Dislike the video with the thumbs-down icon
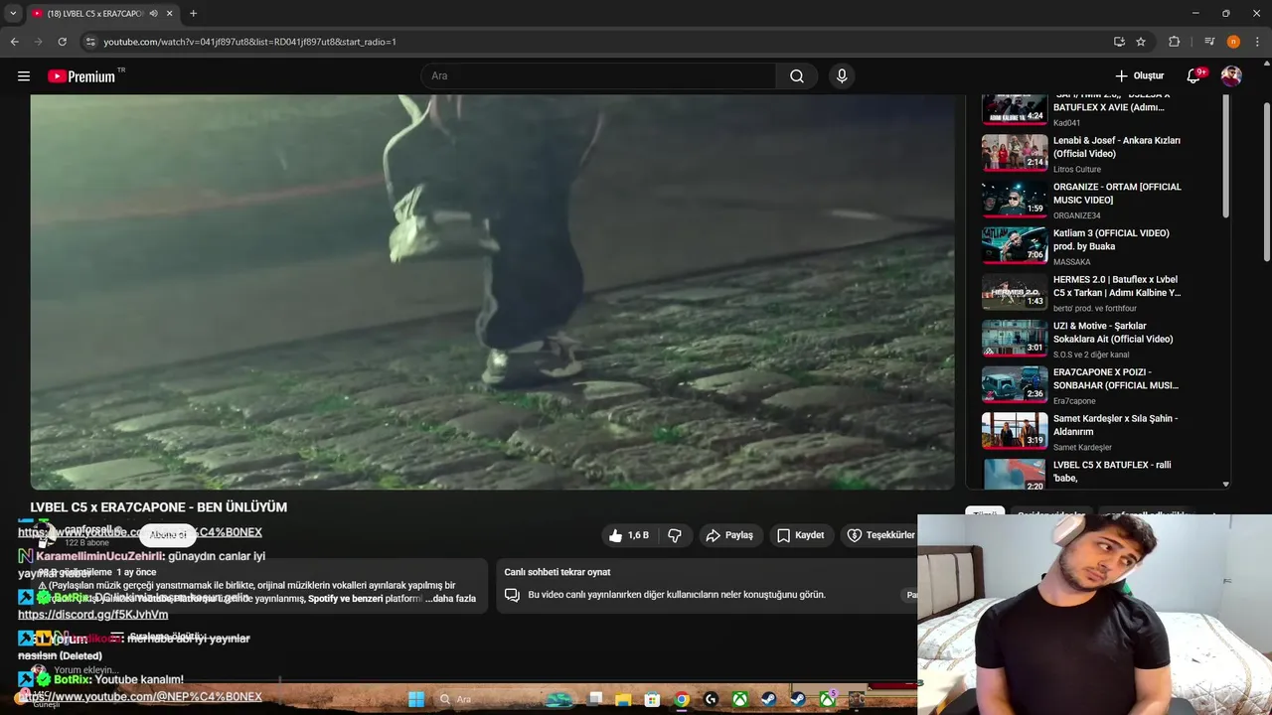 [x=675, y=535]
